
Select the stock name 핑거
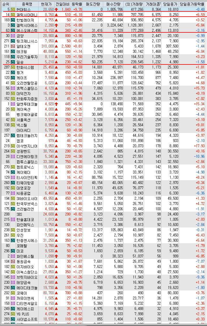pyautogui.click(x=20, y=72)
